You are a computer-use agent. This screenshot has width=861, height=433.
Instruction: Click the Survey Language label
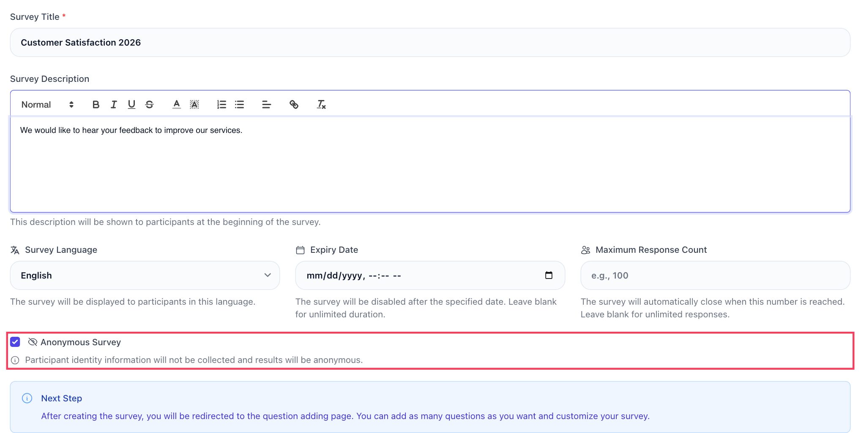pos(61,250)
